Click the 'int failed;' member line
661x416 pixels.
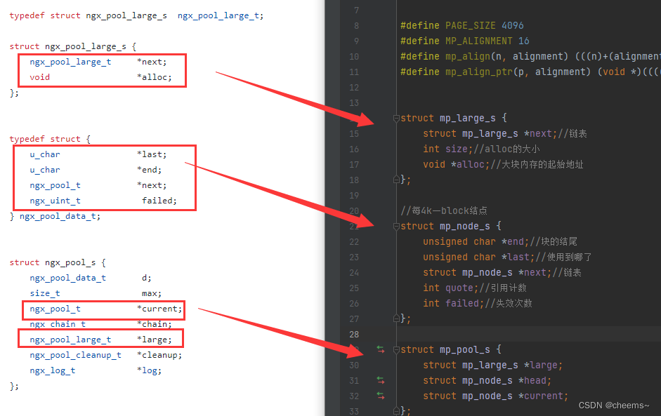point(478,304)
